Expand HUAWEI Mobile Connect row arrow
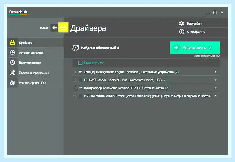Viewport: 235px width, 162px height. pos(216,80)
